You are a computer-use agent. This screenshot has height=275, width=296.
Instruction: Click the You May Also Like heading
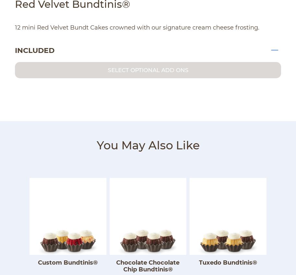point(148,145)
